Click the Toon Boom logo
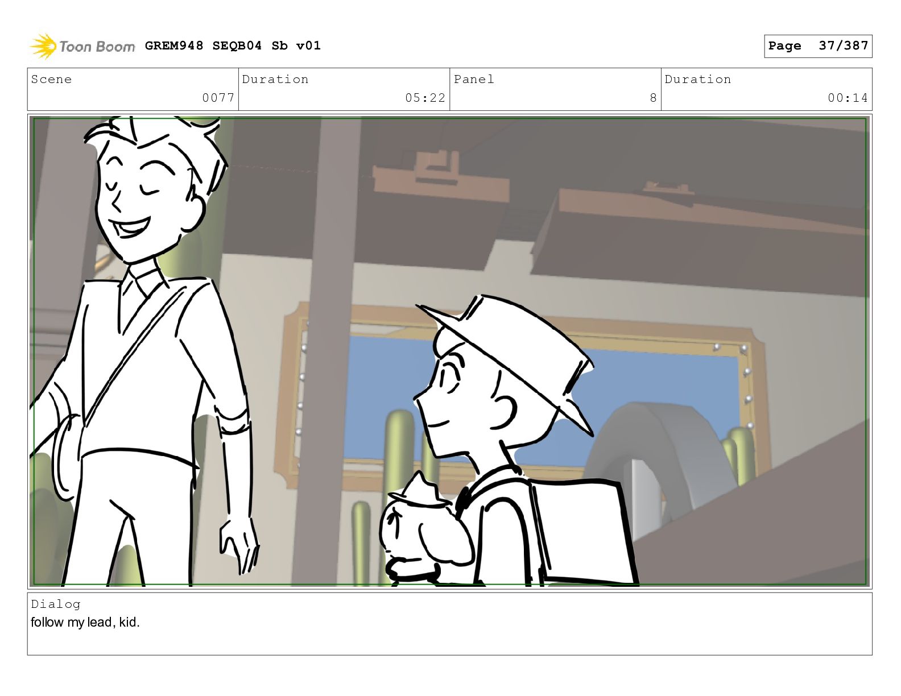 point(82,46)
